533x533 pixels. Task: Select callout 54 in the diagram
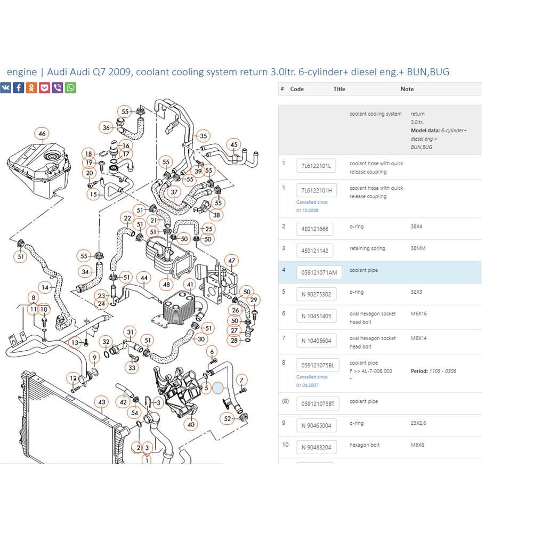click(135, 413)
